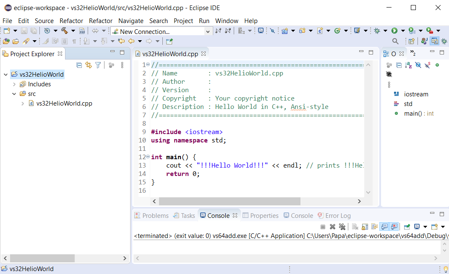
Task: Switch to the Problems tab
Action: 152,215
